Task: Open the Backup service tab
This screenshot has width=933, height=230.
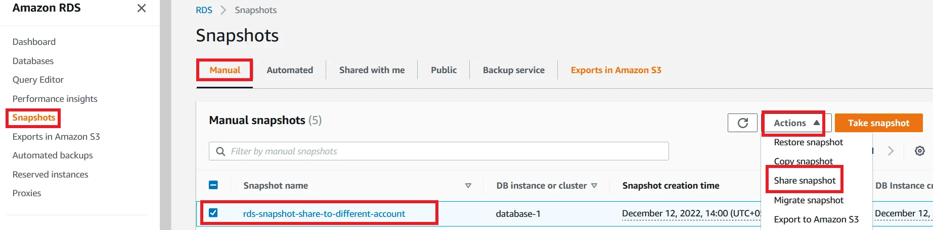Action: (x=513, y=70)
